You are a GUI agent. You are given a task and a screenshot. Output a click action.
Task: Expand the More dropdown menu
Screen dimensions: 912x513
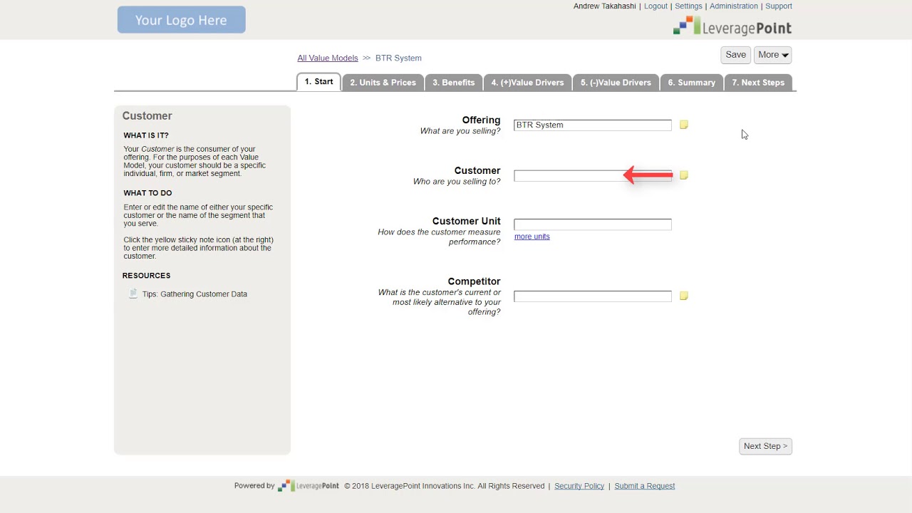point(773,55)
